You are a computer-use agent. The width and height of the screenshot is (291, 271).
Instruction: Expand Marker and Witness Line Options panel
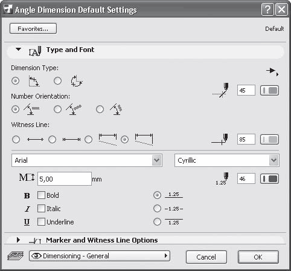tap(19, 240)
